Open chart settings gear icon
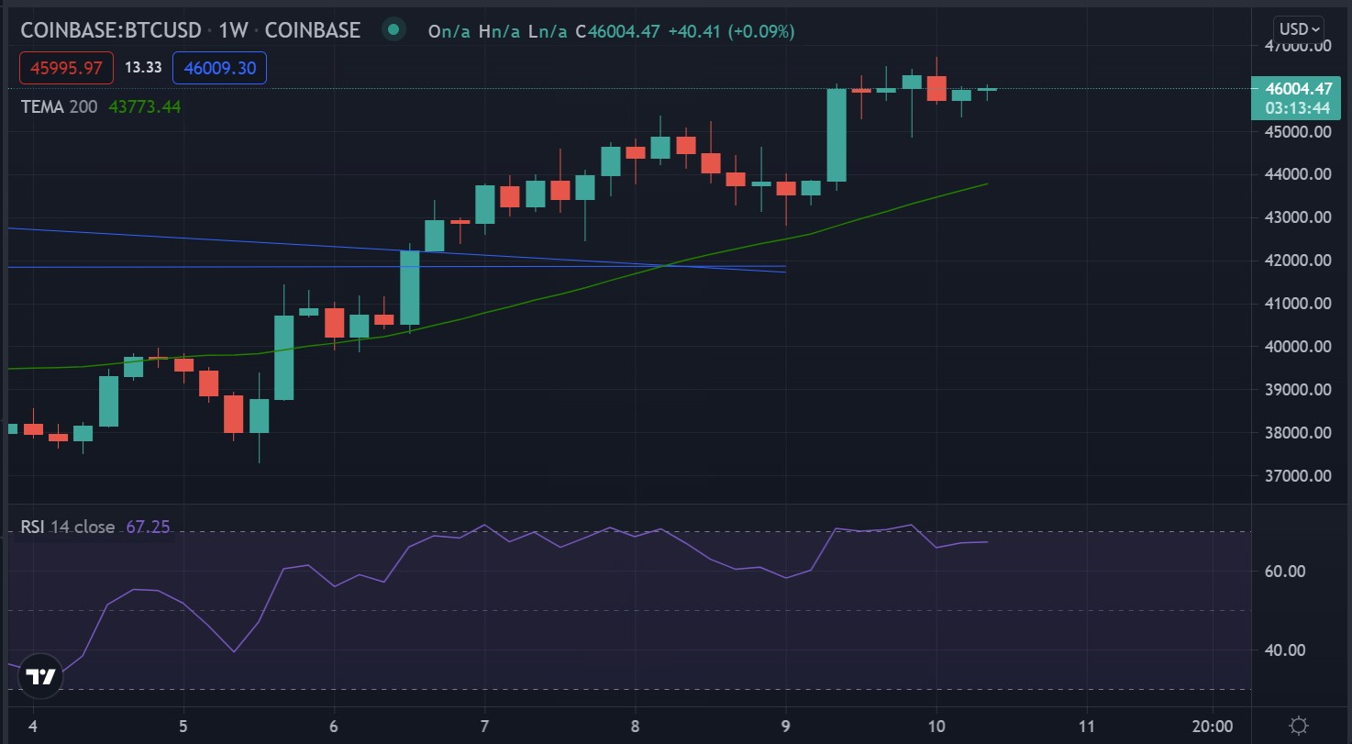Screen dimensions: 1352x744 point(1299,725)
